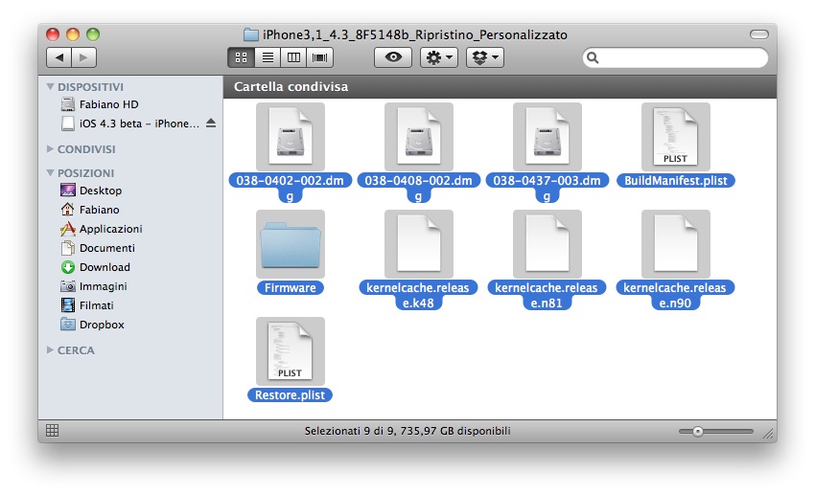
Task: Click the grid button in status bar
Action: pos(52,430)
